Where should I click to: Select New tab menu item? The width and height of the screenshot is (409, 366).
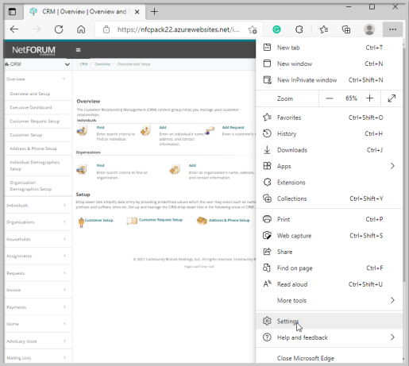(329, 48)
